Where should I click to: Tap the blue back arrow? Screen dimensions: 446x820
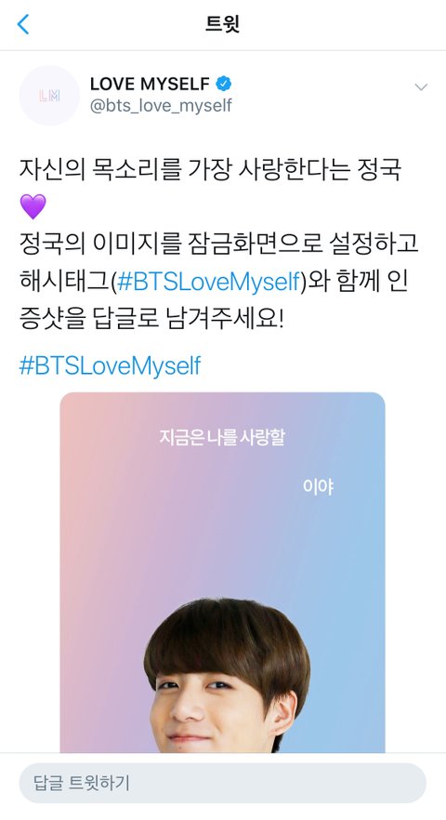point(23,24)
